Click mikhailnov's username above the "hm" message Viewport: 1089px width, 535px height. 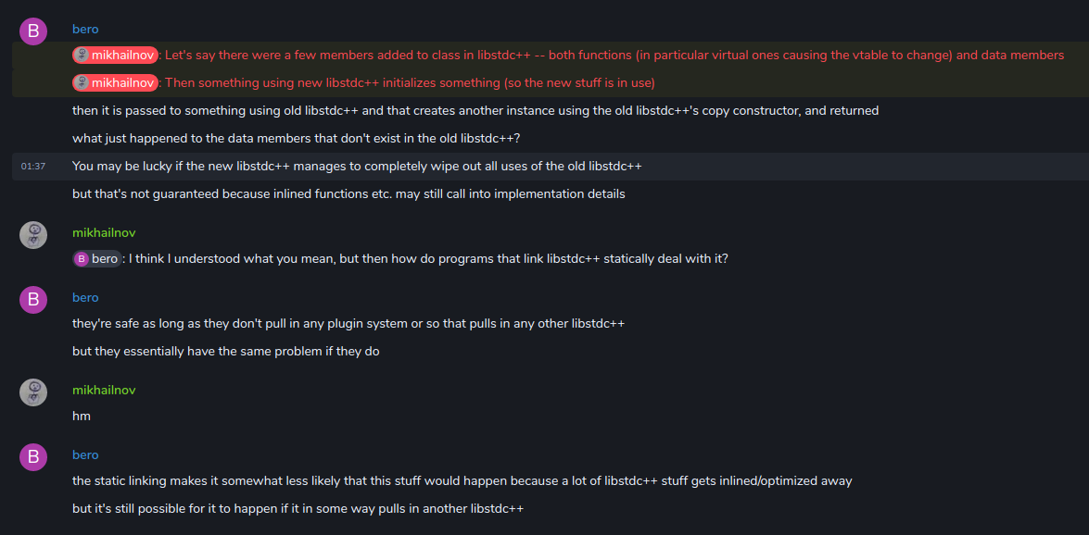coord(104,391)
